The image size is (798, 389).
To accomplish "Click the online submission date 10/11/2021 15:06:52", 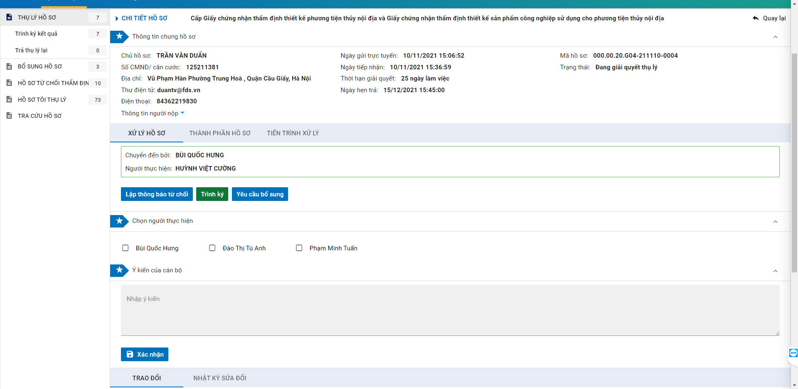I will click(433, 56).
